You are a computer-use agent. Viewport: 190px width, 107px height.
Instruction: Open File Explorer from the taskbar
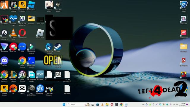(x=107, y=104)
